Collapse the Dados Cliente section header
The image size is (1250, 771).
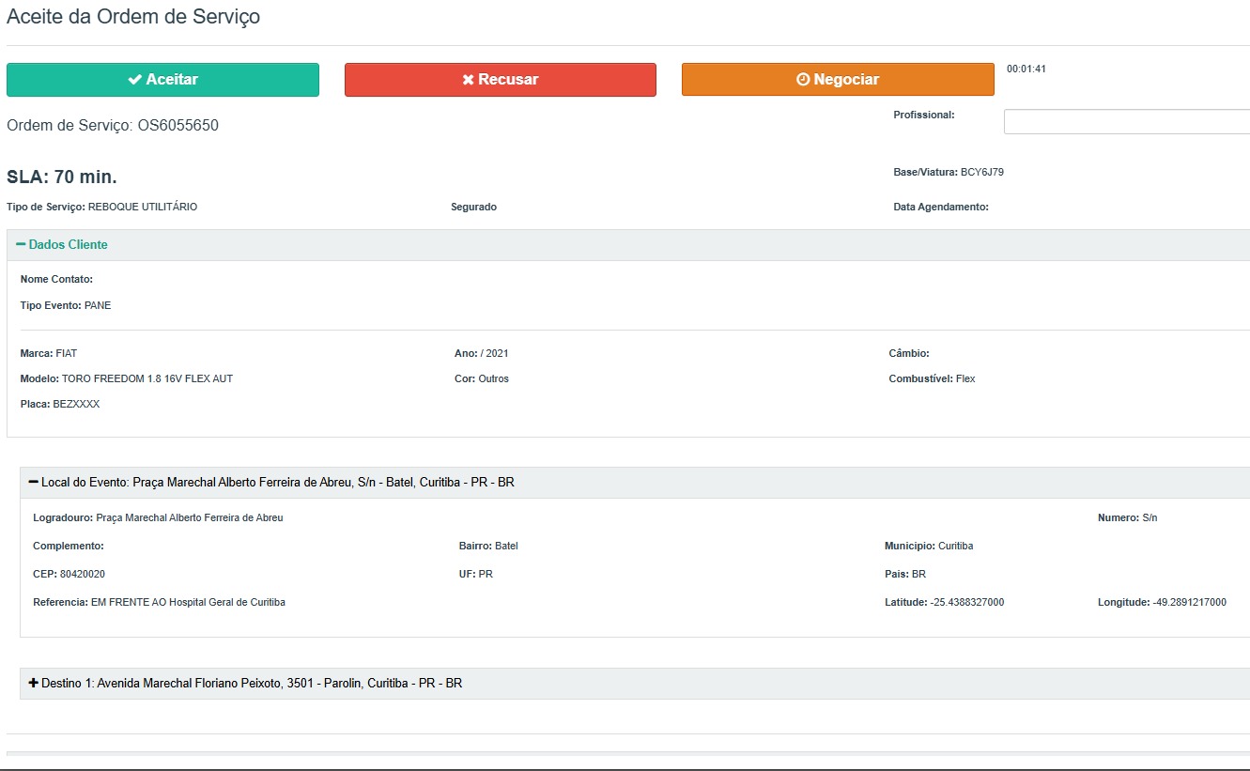click(x=68, y=245)
